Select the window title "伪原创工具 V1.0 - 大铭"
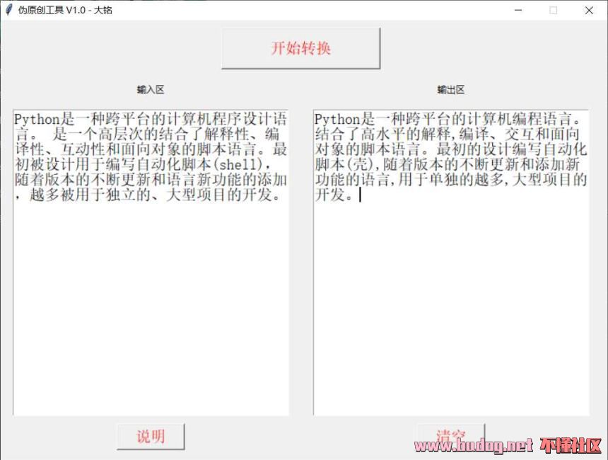Viewport: 608px width, 460px height. (x=65, y=10)
